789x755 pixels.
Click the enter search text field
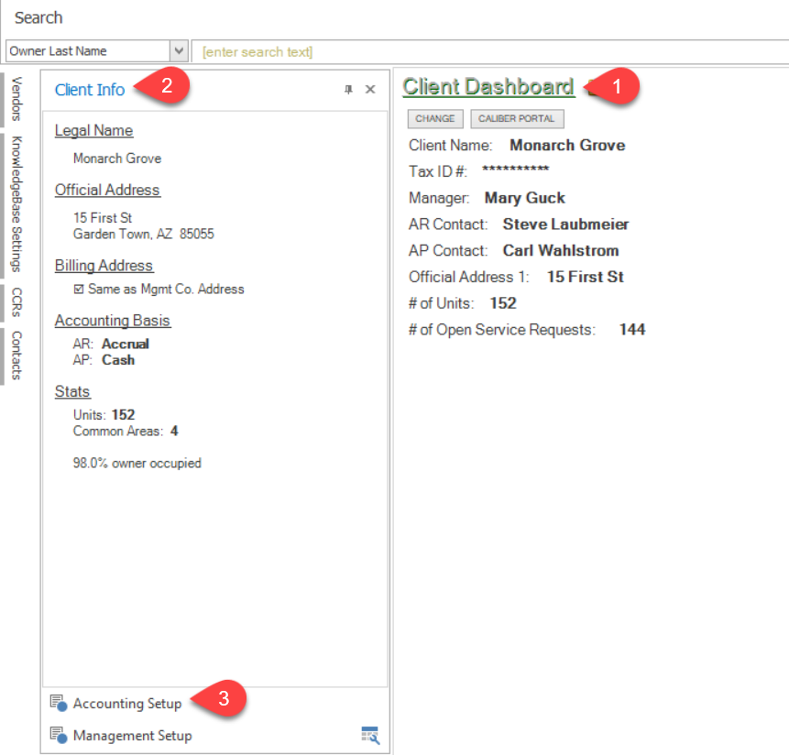point(490,51)
